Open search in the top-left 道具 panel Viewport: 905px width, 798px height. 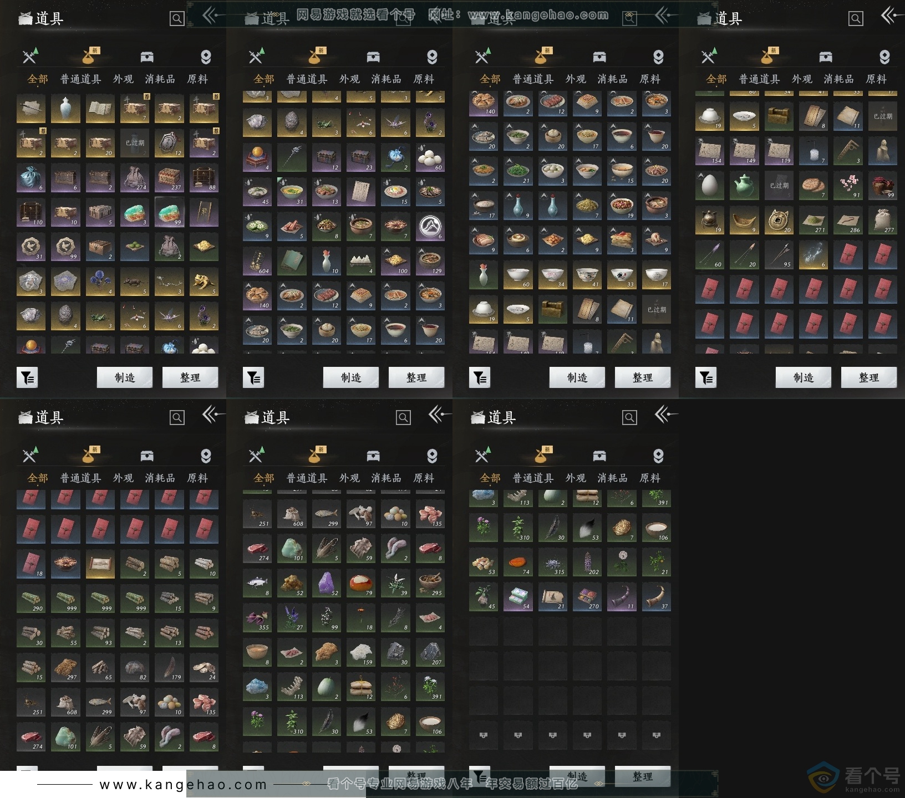[x=177, y=19]
